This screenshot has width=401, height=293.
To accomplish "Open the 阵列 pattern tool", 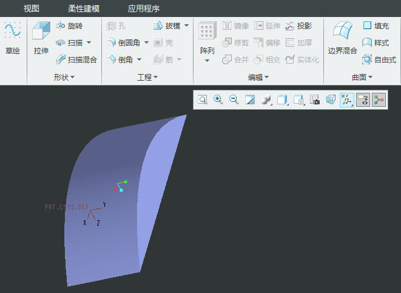I will click(x=207, y=38).
